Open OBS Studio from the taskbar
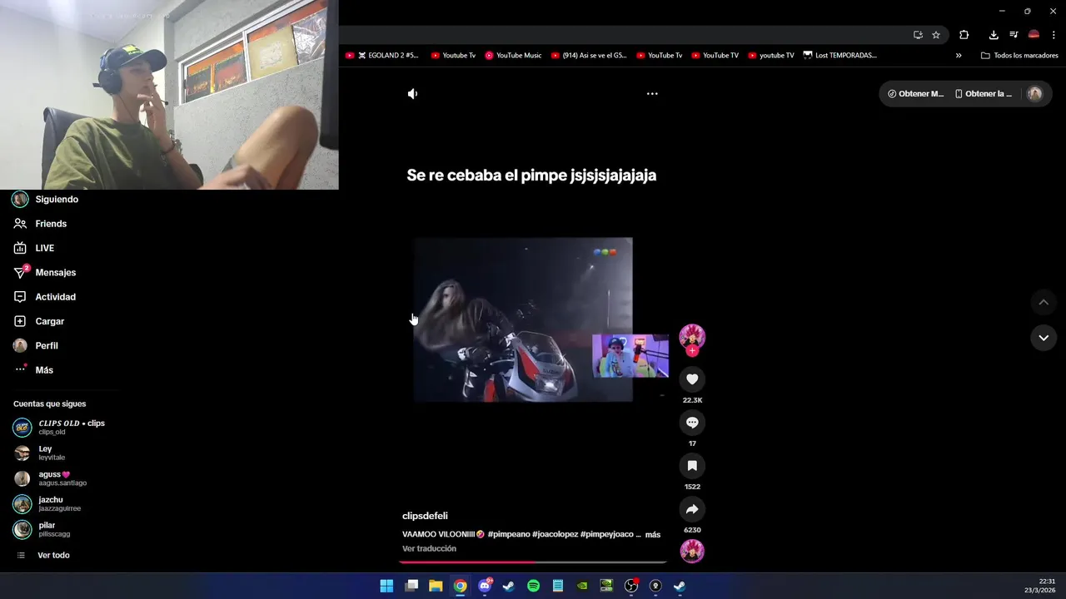Image resolution: width=1066 pixels, height=599 pixels. pyautogui.click(x=631, y=586)
